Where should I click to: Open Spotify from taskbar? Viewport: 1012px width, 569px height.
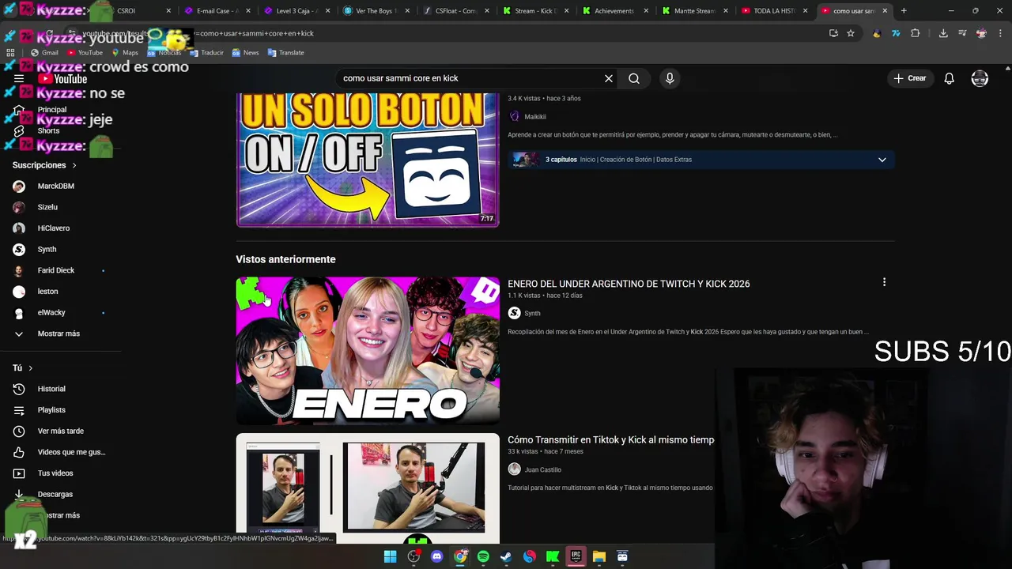[483, 556]
